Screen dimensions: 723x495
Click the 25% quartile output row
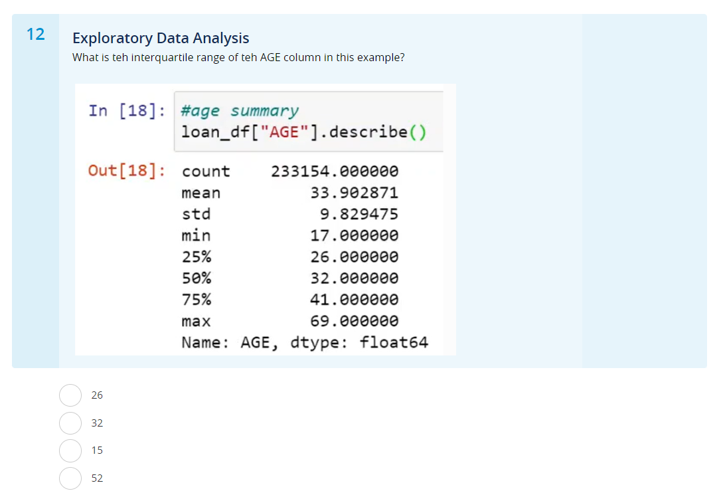click(x=289, y=256)
